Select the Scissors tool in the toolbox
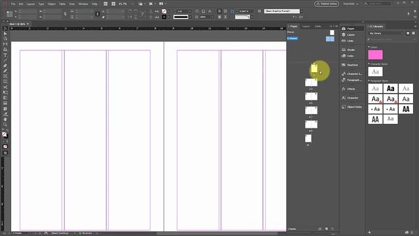This screenshot has height=236, width=419. 5,87
